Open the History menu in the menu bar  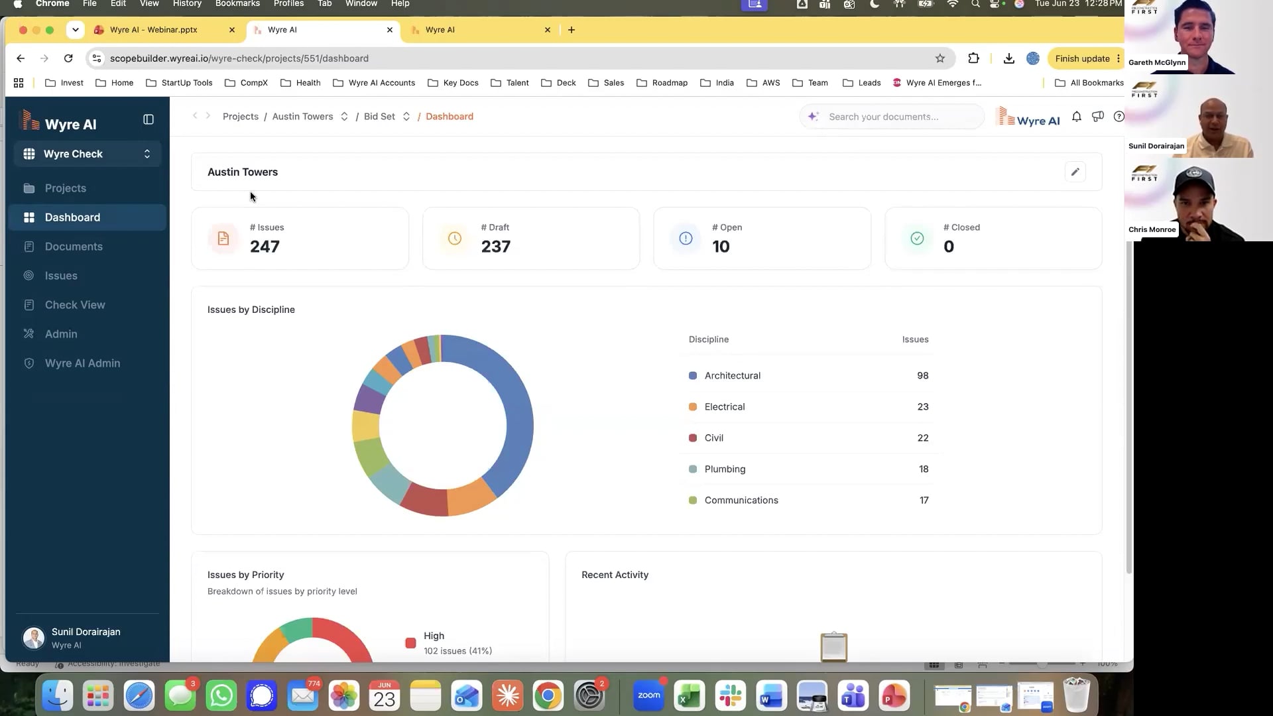pyautogui.click(x=187, y=4)
